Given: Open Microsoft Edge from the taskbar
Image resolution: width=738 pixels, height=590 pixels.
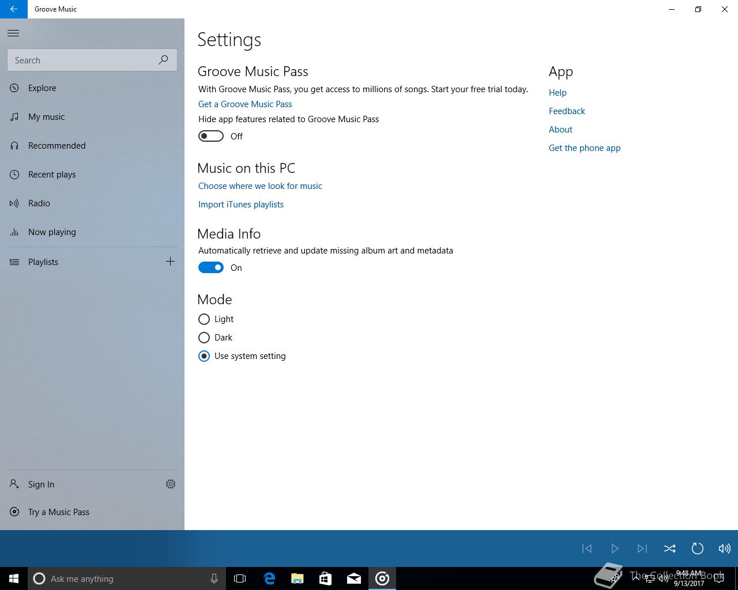Looking at the screenshot, I should [269, 578].
